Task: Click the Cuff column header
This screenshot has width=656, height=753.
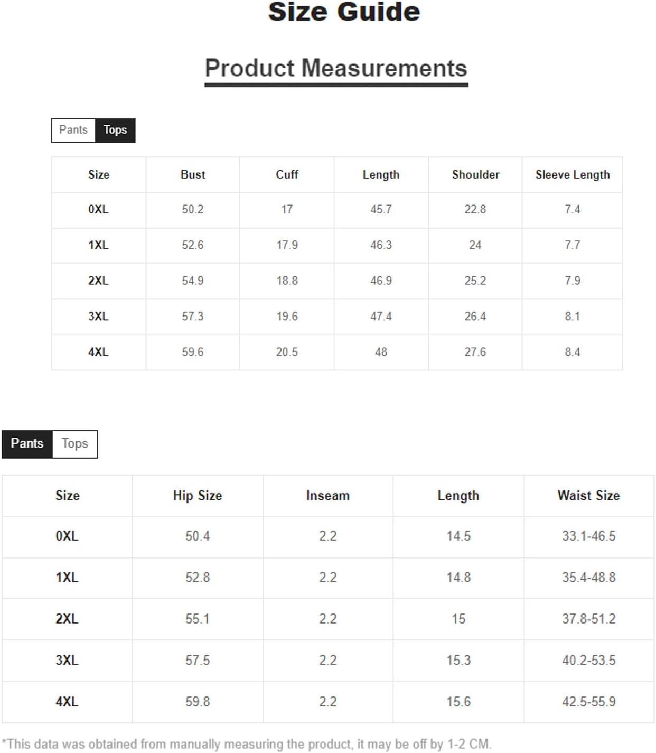Action: [x=287, y=175]
